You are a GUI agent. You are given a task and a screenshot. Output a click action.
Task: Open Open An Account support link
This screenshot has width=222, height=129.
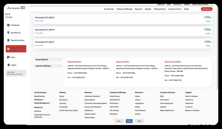(192, 96)
